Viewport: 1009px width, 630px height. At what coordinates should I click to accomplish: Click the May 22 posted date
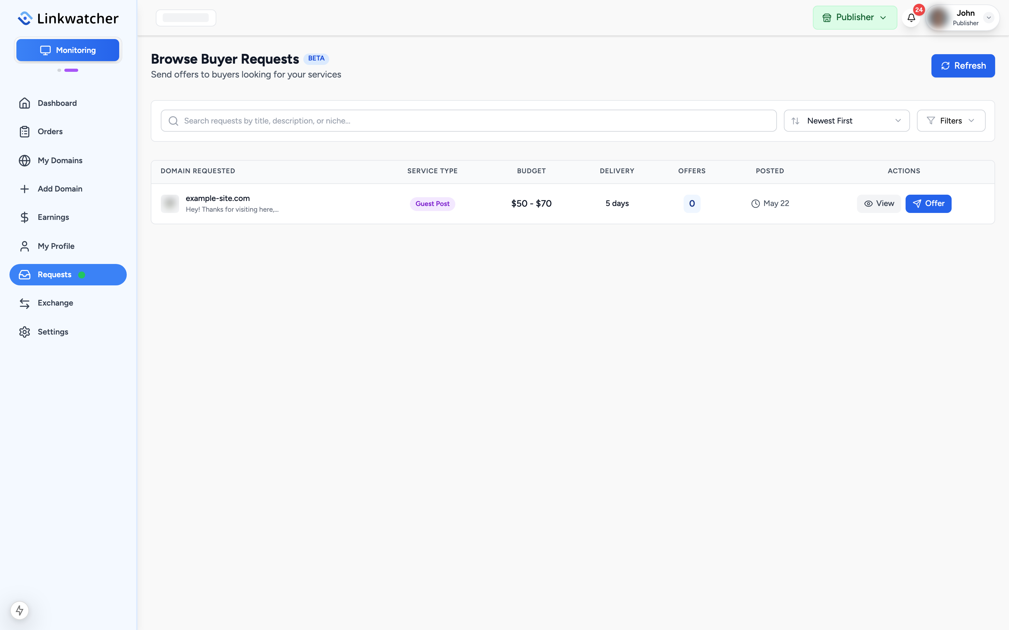pyautogui.click(x=770, y=203)
